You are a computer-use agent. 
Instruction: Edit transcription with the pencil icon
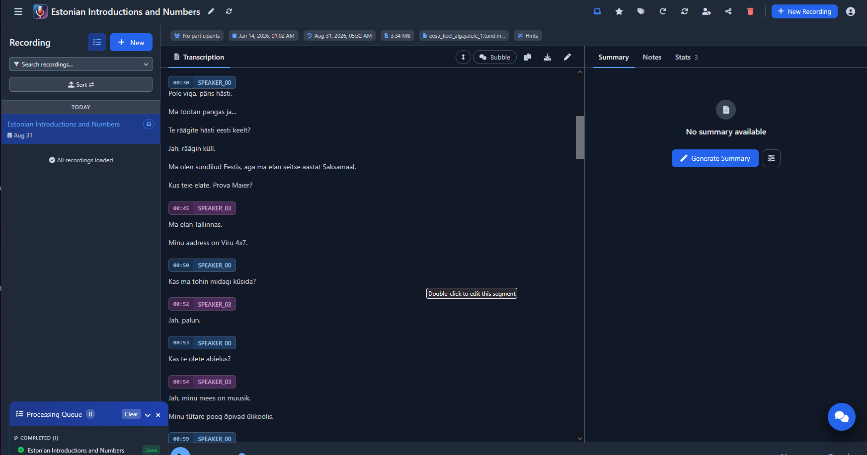[567, 57]
